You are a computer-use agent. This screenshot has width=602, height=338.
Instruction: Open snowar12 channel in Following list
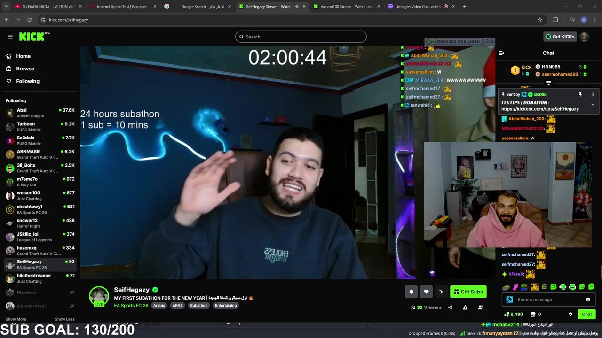tap(40, 223)
